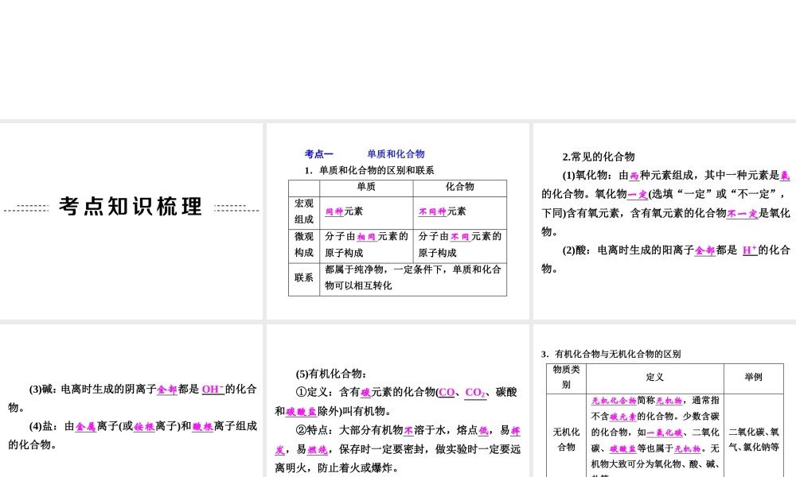The width and height of the screenshot is (796, 477).
Task: Click the heading 3. 有机化合物与无机化合物的区别
Action: (611, 354)
